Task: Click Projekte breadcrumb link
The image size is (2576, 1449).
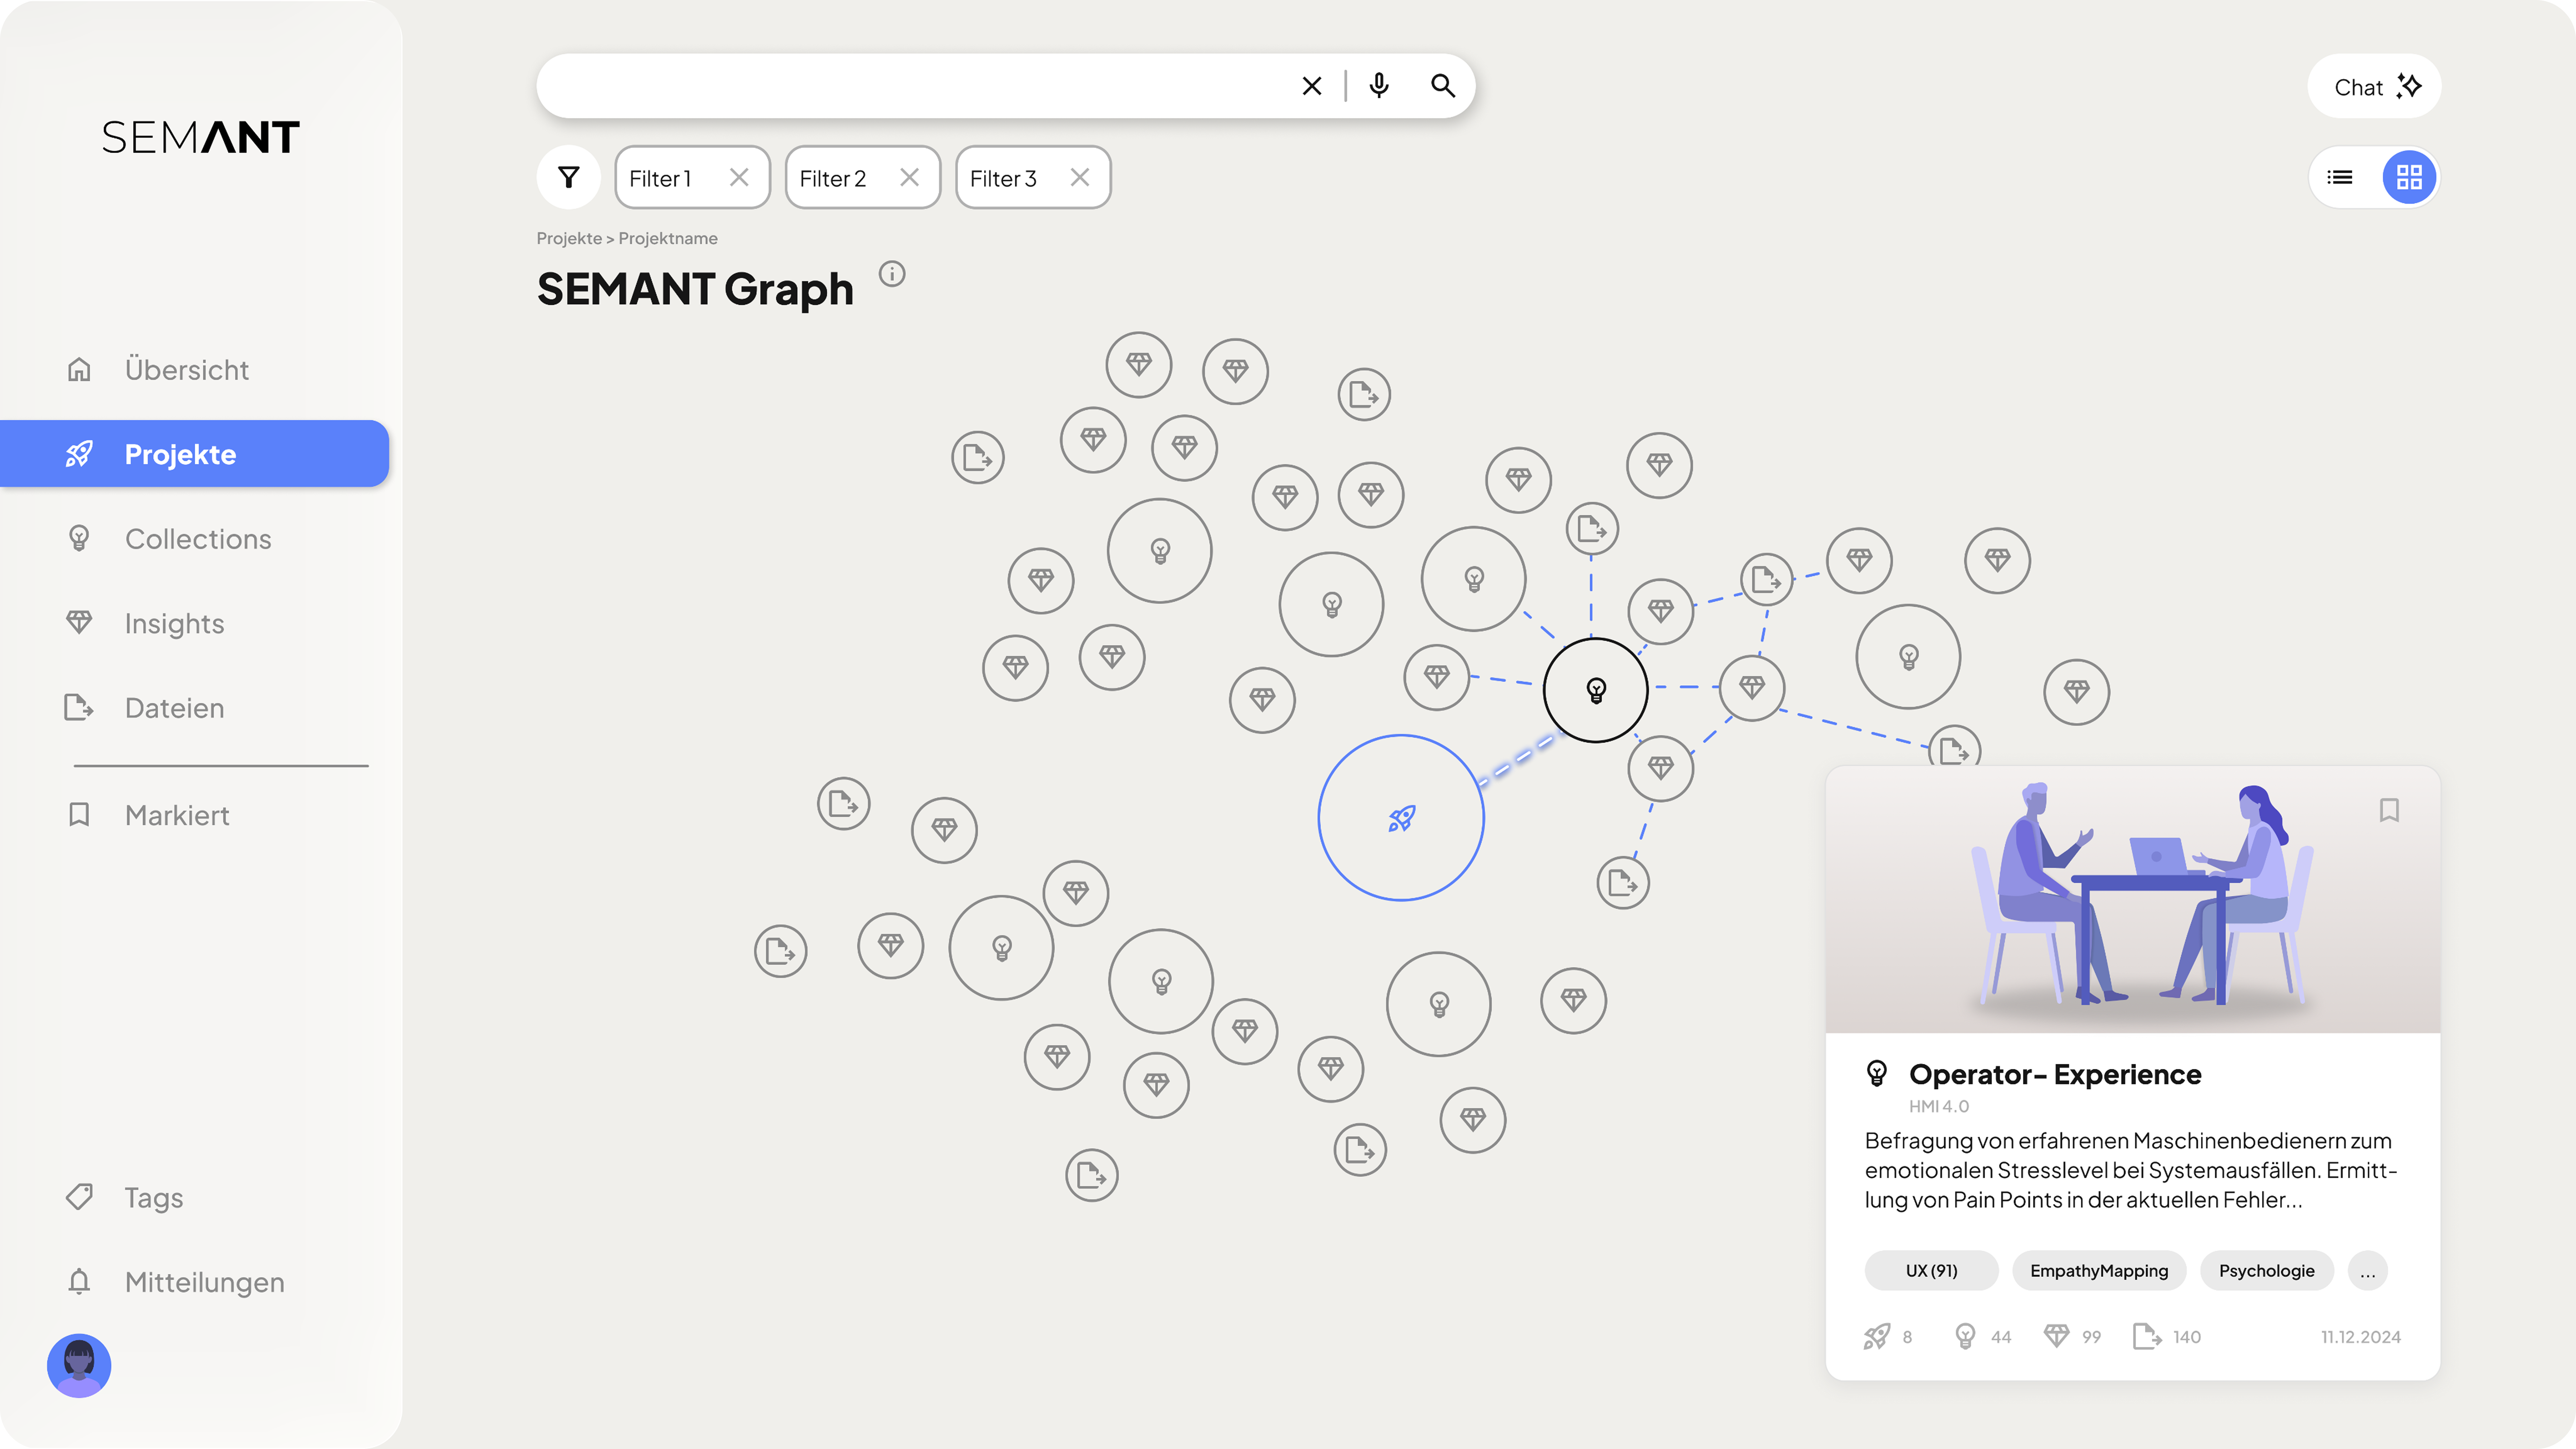Action: click(x=569, y=238)
